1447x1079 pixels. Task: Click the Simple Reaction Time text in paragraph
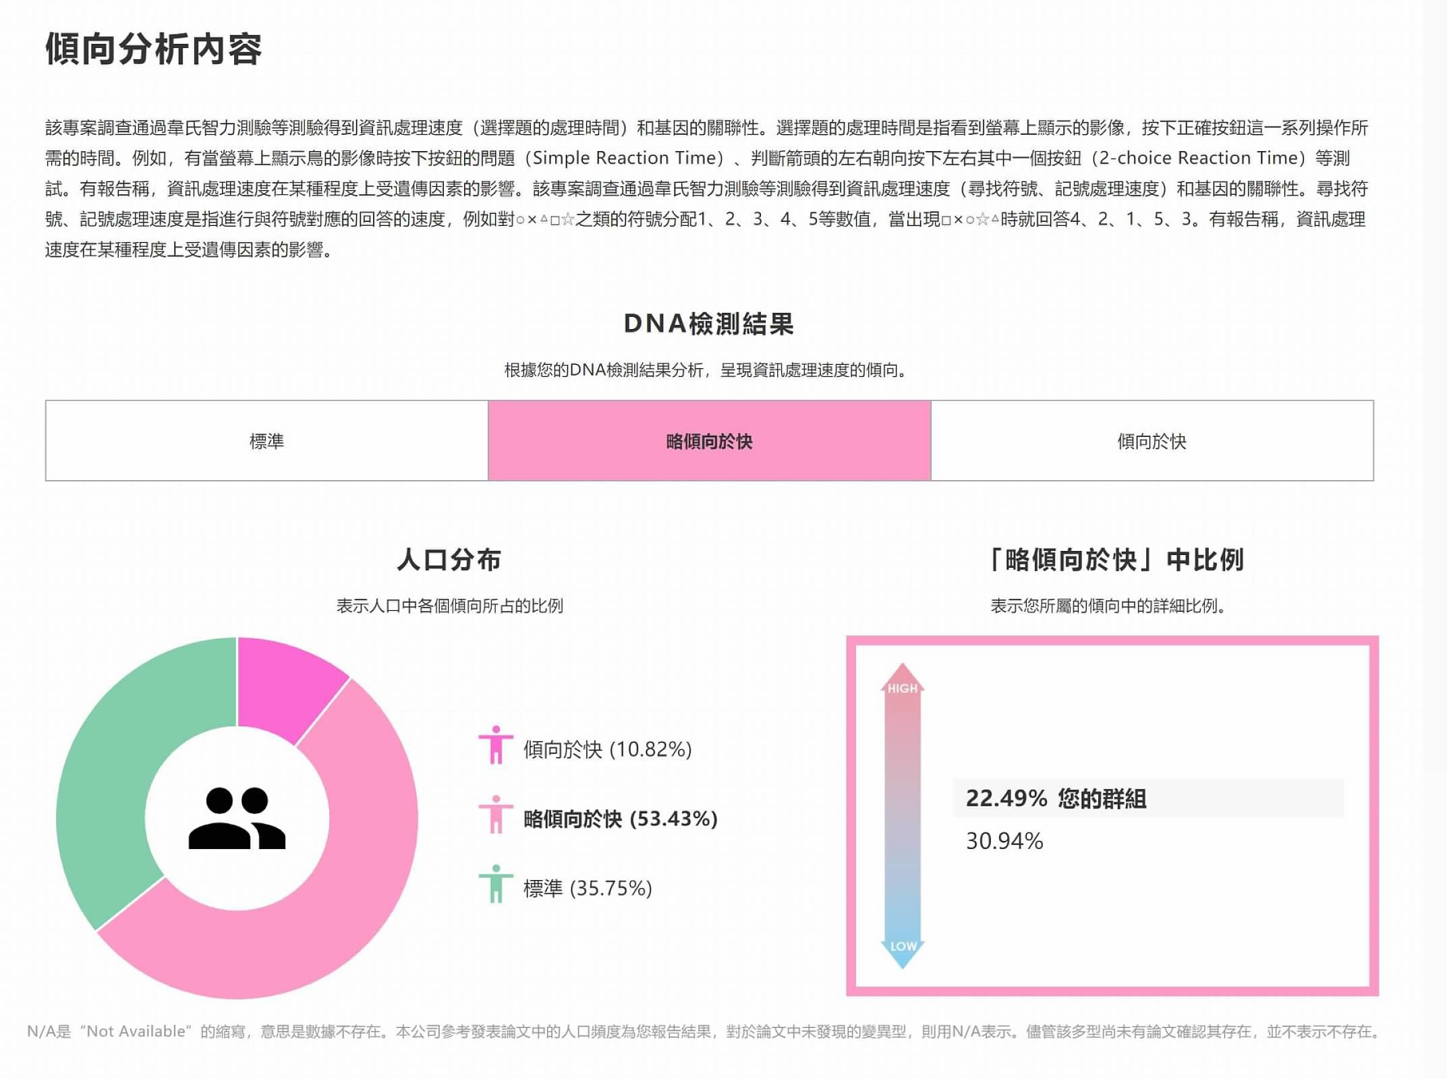pos(623,158)
